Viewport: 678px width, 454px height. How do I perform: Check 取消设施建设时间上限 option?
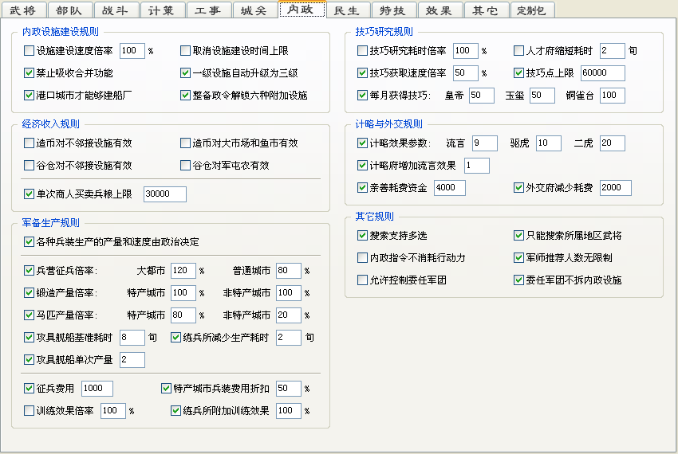[186, 51]
